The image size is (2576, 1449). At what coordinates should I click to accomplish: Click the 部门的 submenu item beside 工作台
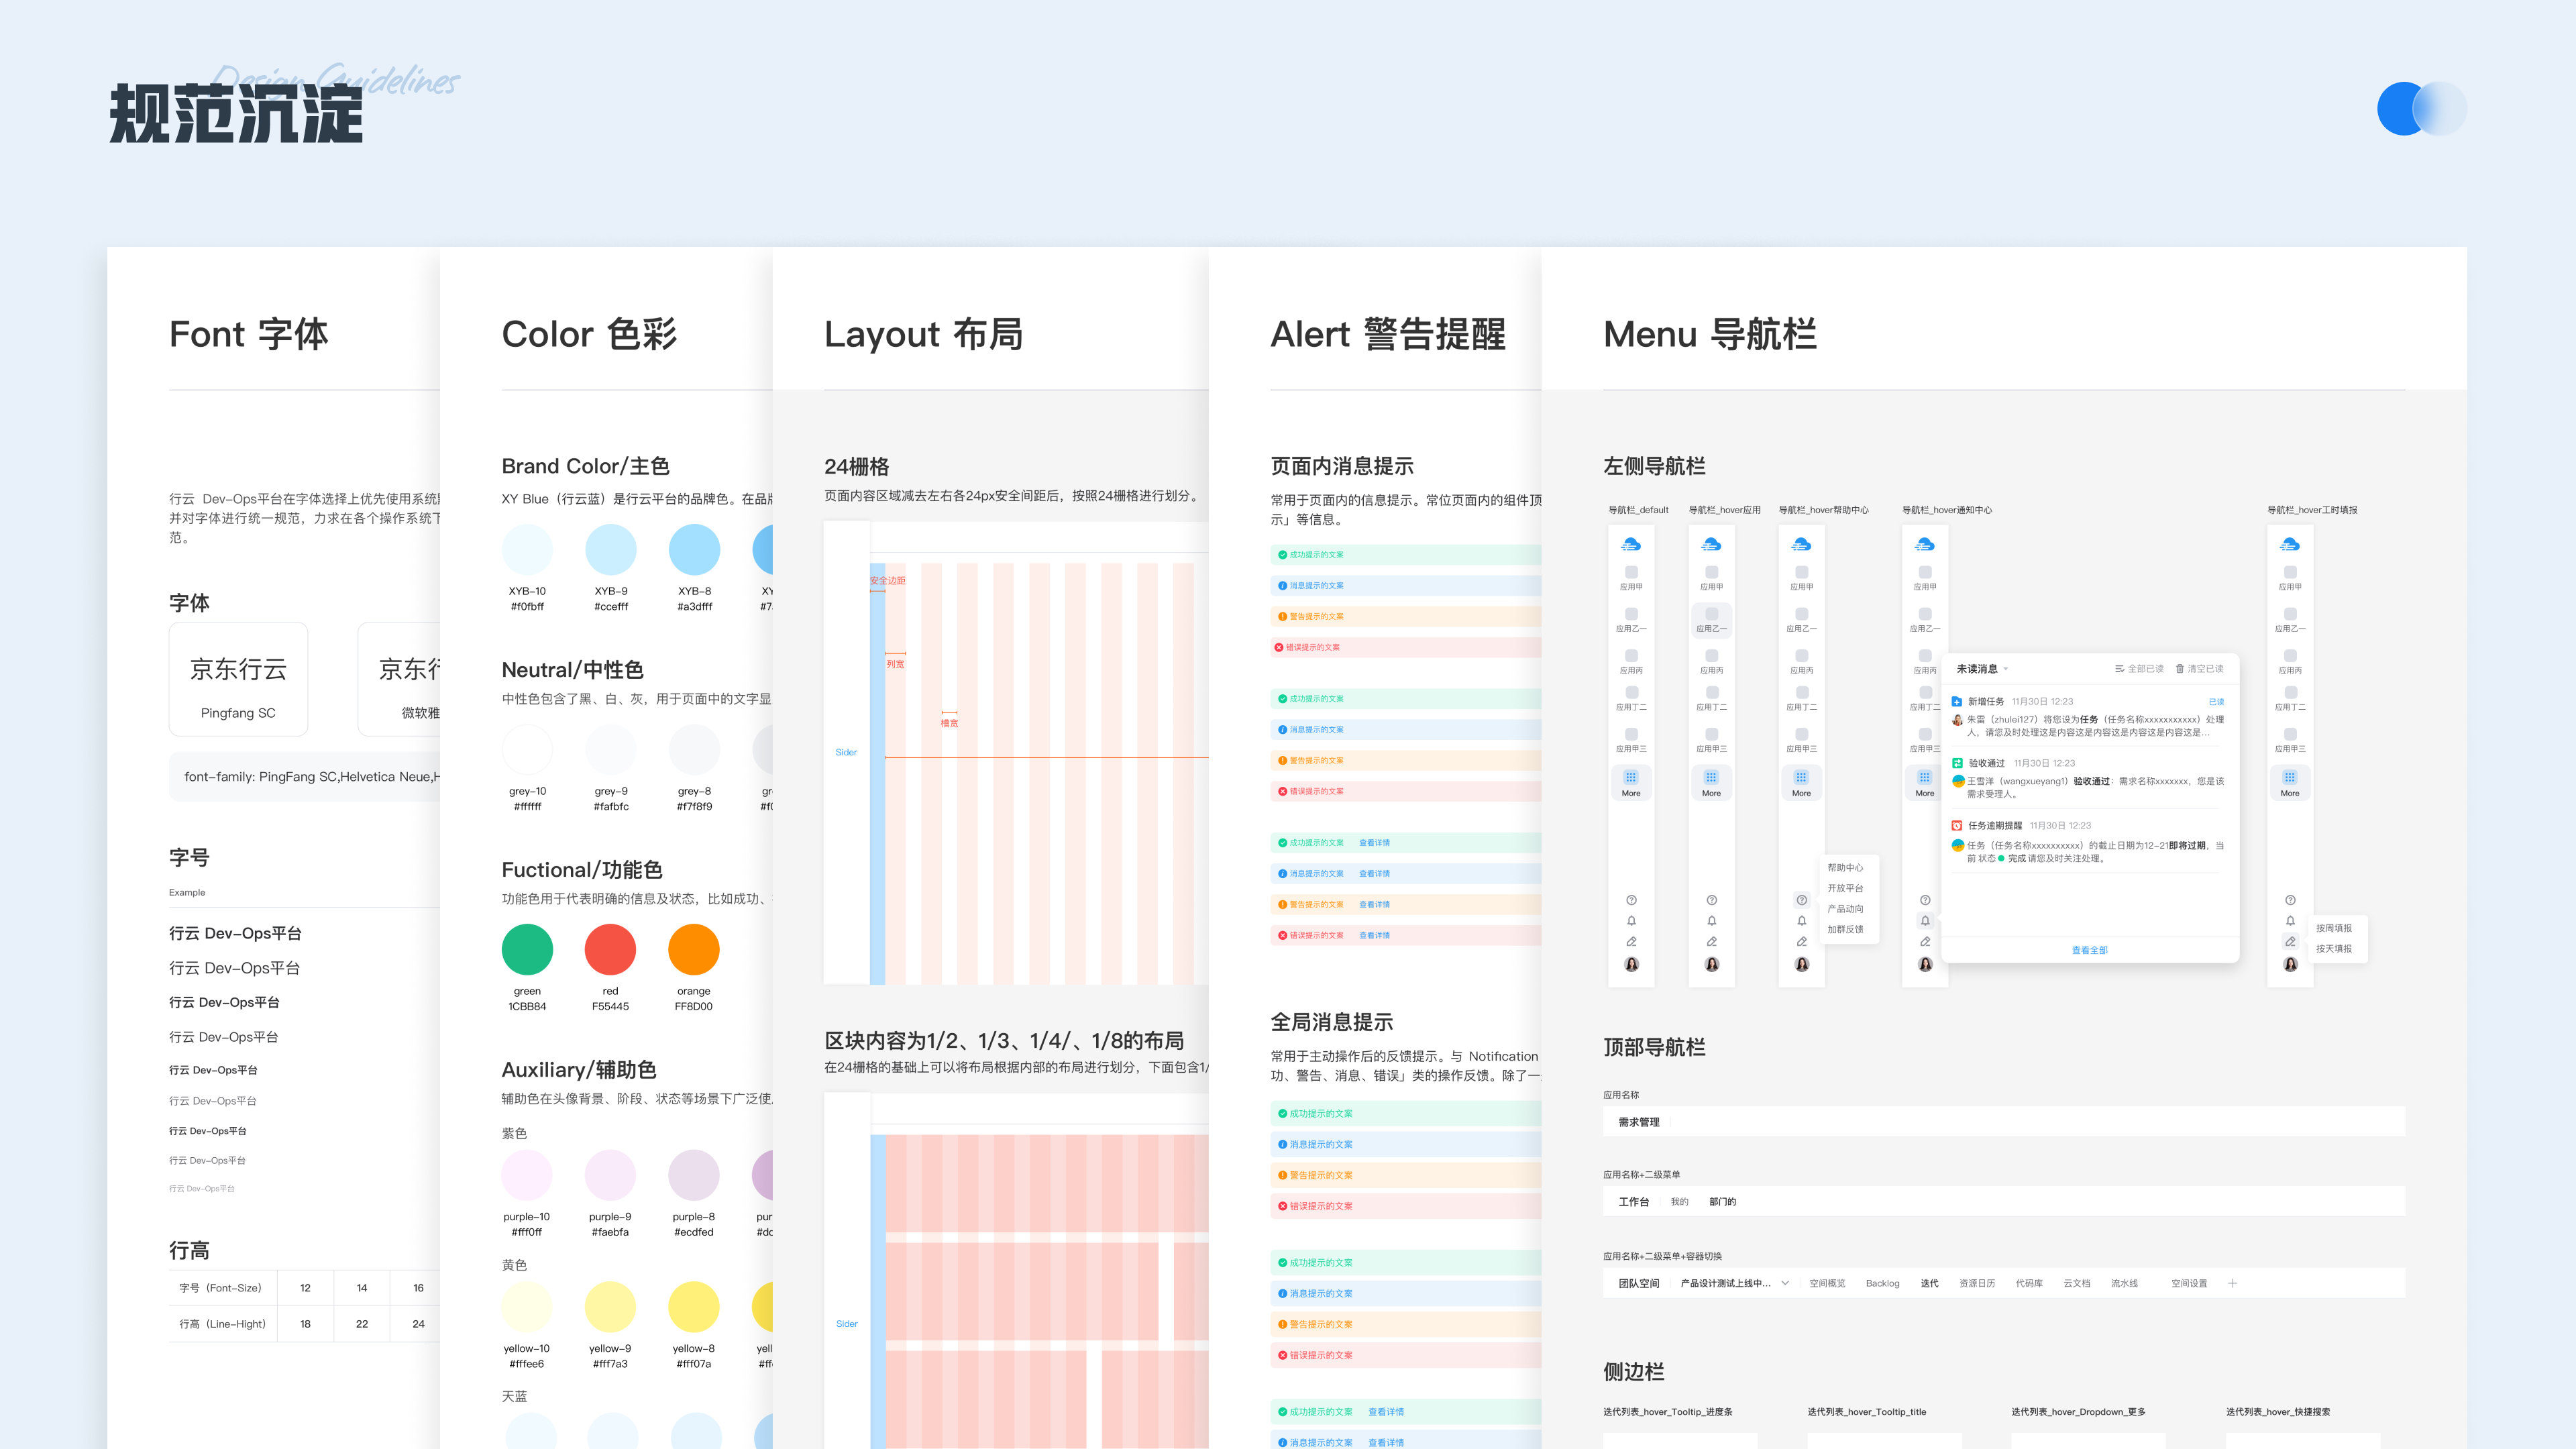coord(1722,1202)
